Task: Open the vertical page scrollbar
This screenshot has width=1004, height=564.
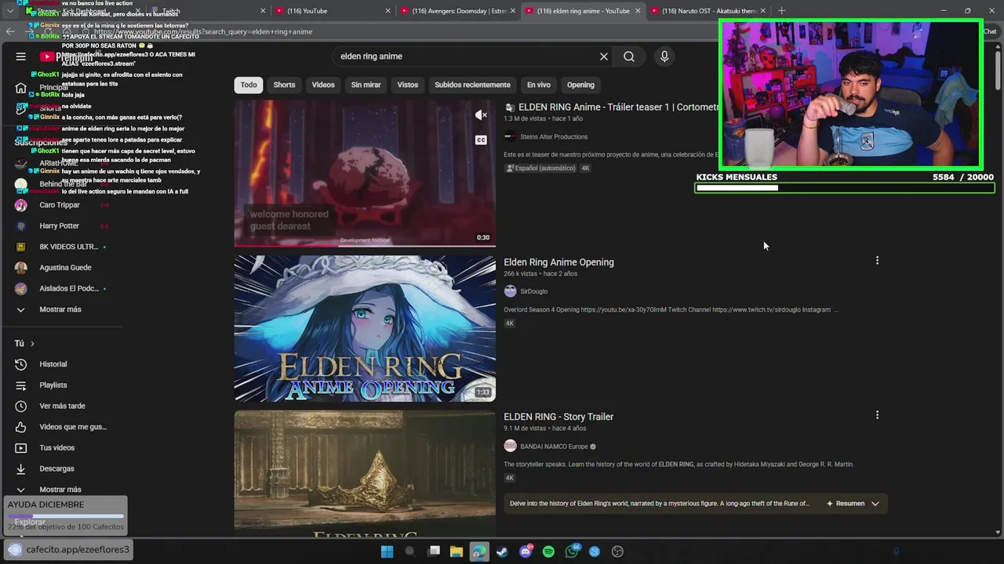Action: point(999,70)
